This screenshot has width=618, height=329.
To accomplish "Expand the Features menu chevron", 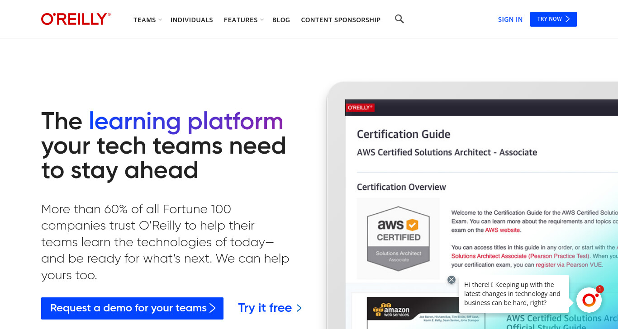I will click(262, 20).
